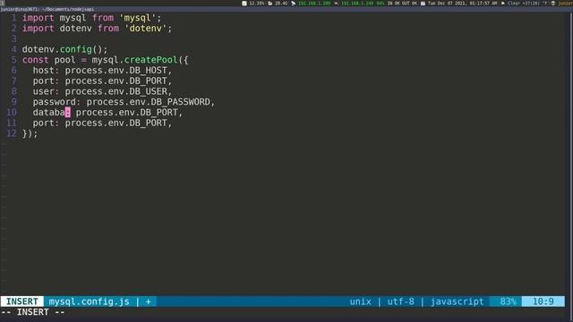Click the unix file format indicator

coord(360,301)
